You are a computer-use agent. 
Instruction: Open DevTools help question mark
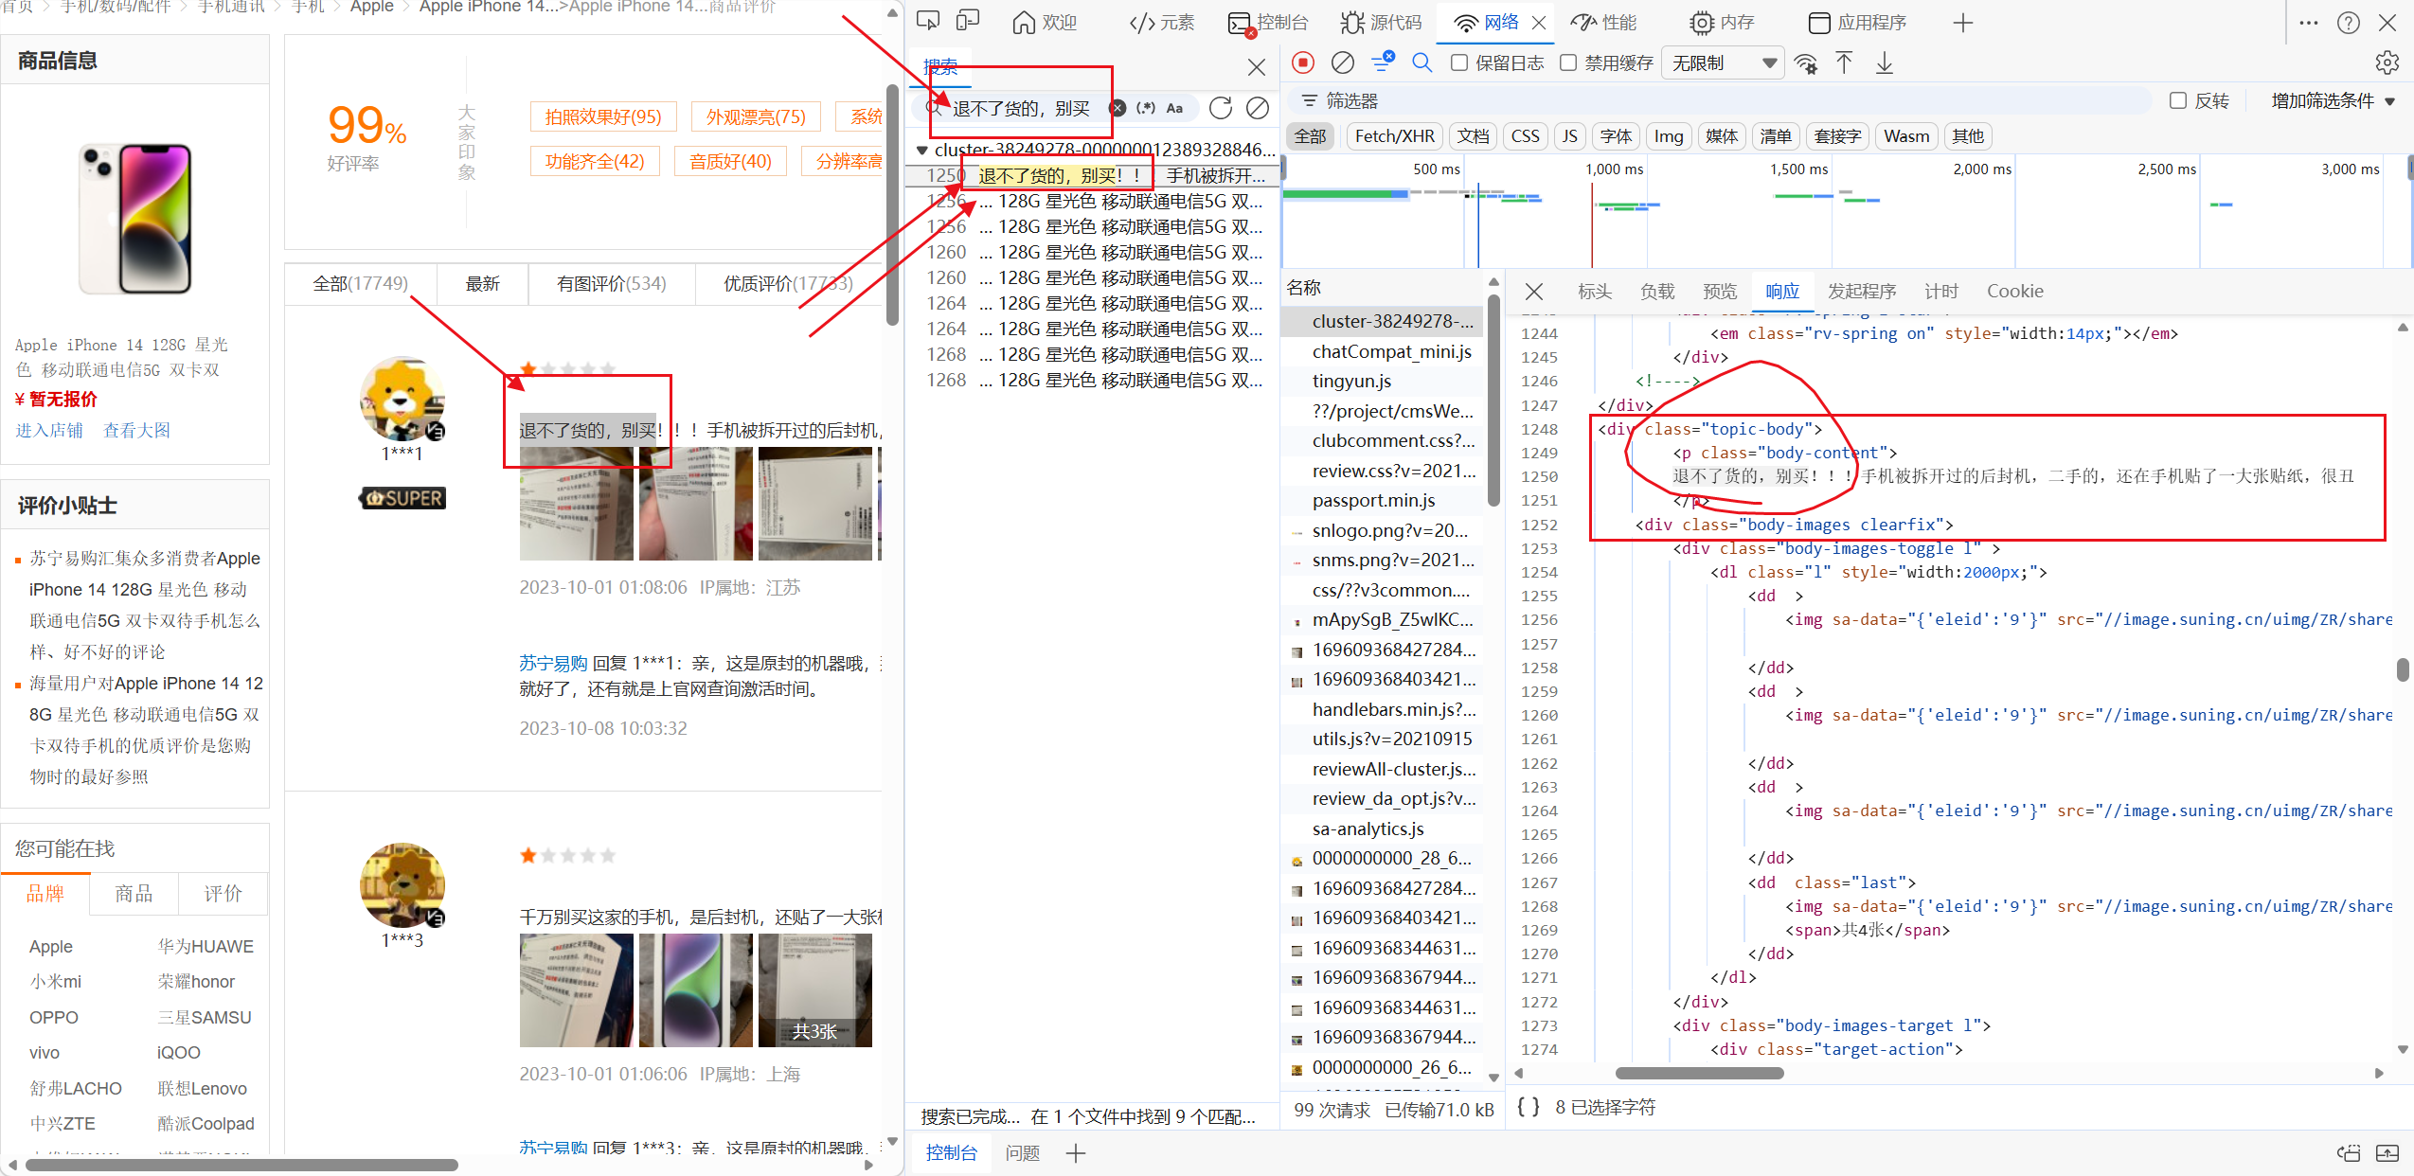coord(2349,23)
